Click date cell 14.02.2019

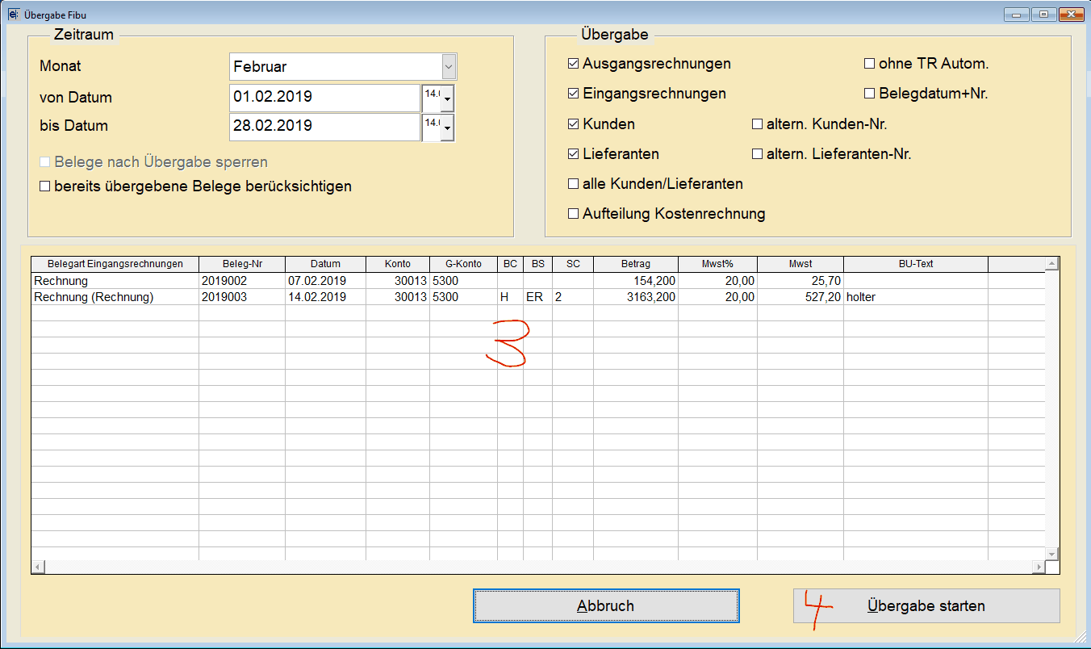pos(325,297)
